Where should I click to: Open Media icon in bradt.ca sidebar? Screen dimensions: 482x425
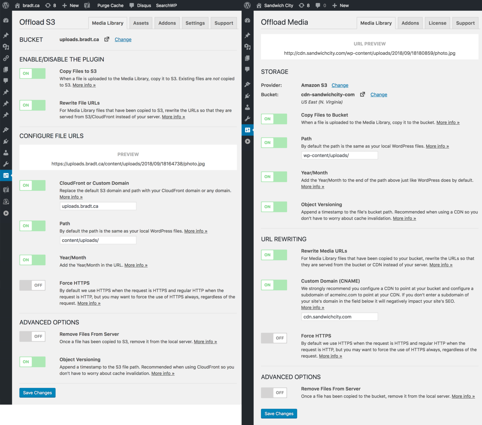(6, 47)
